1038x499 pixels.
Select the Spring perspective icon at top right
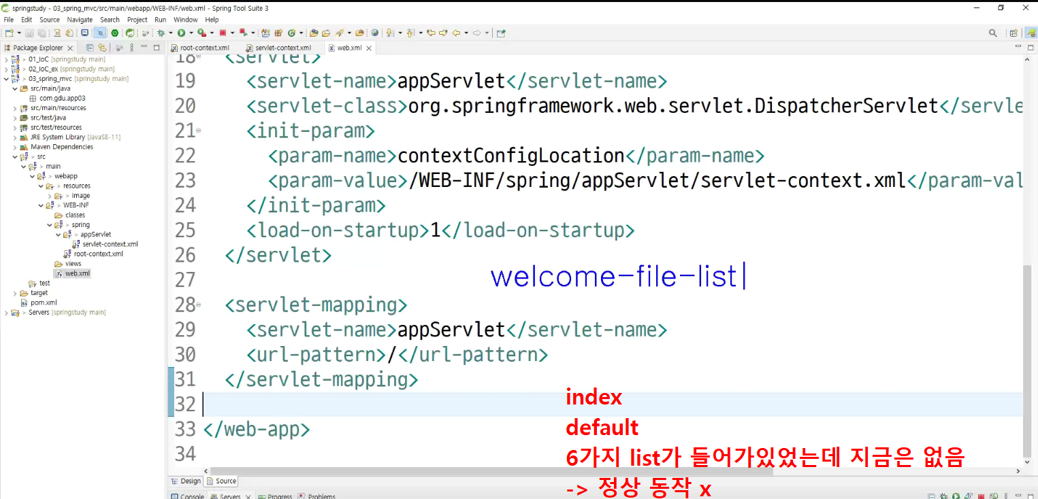[1031, 33]
